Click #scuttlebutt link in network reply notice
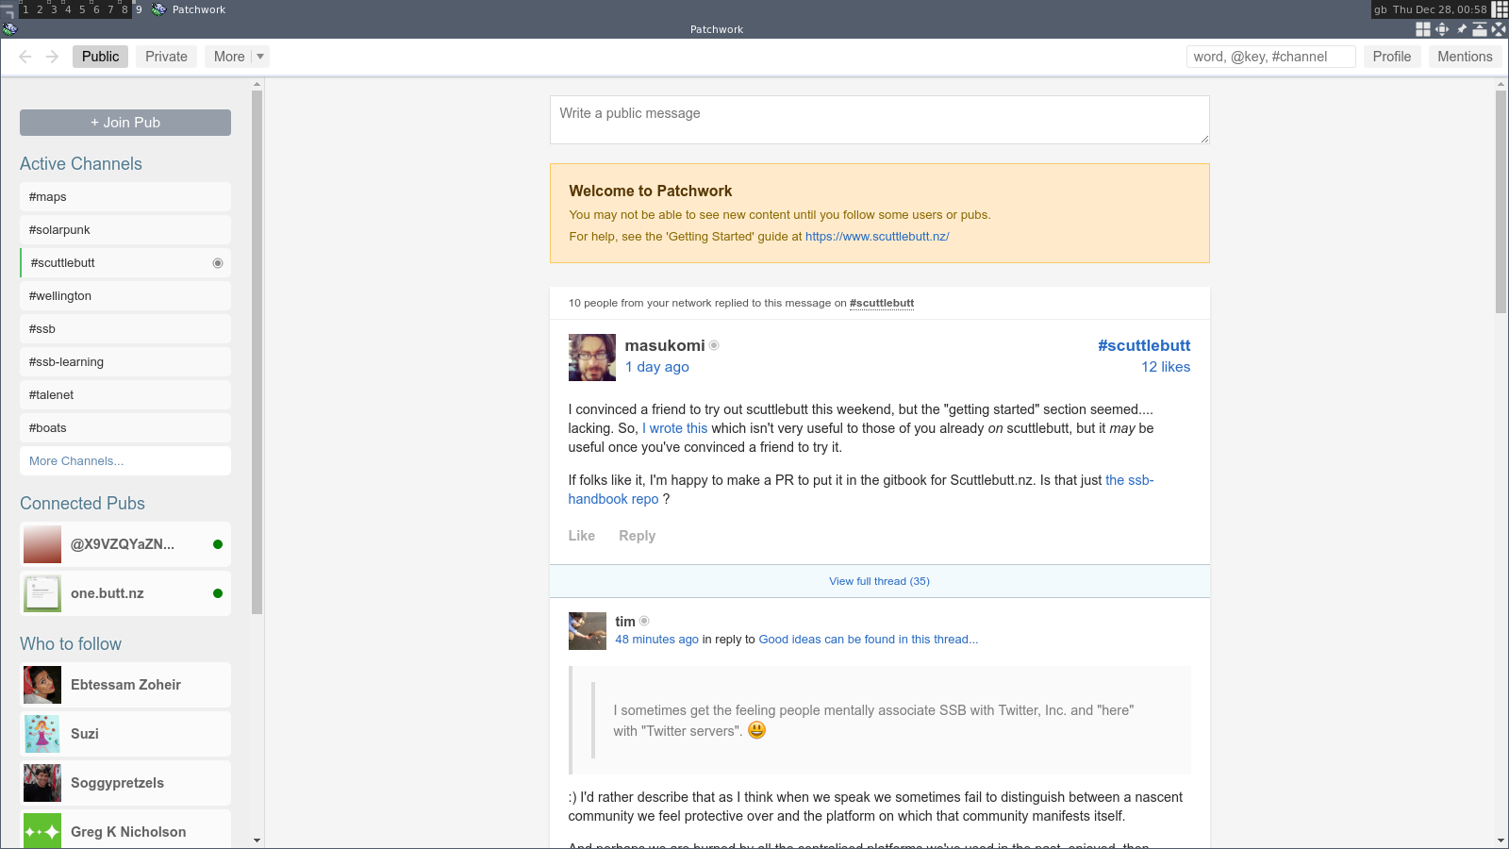 tap(882, 303)
